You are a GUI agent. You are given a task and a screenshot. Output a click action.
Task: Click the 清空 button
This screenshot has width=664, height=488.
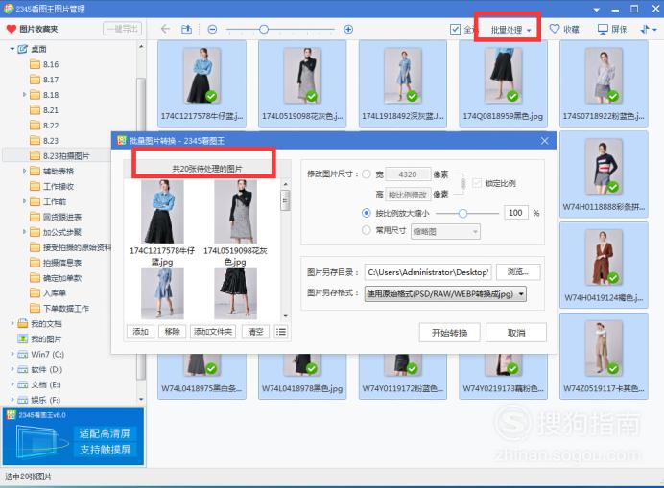pos(255,332)
